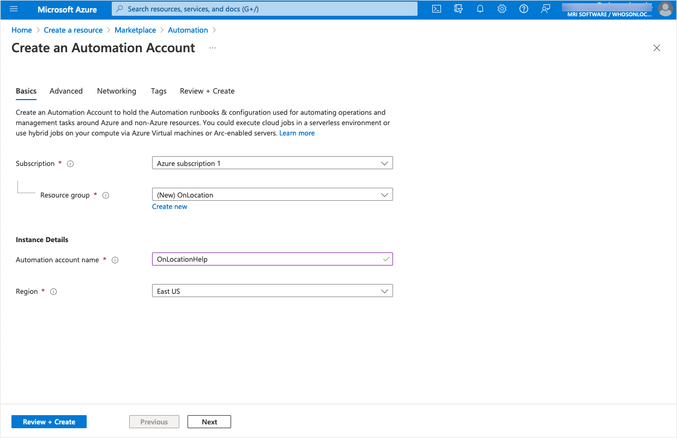Click the search magnifier icon in search bar
Image resolution: width=677 pixels, height=438 pixels.
click(x=120, y=9)
